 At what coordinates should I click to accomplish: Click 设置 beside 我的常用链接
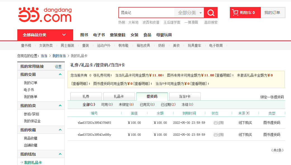(x=58, y=67)
